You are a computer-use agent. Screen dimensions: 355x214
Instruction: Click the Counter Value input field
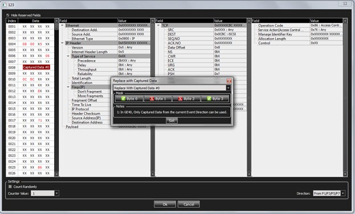[43, 193]
